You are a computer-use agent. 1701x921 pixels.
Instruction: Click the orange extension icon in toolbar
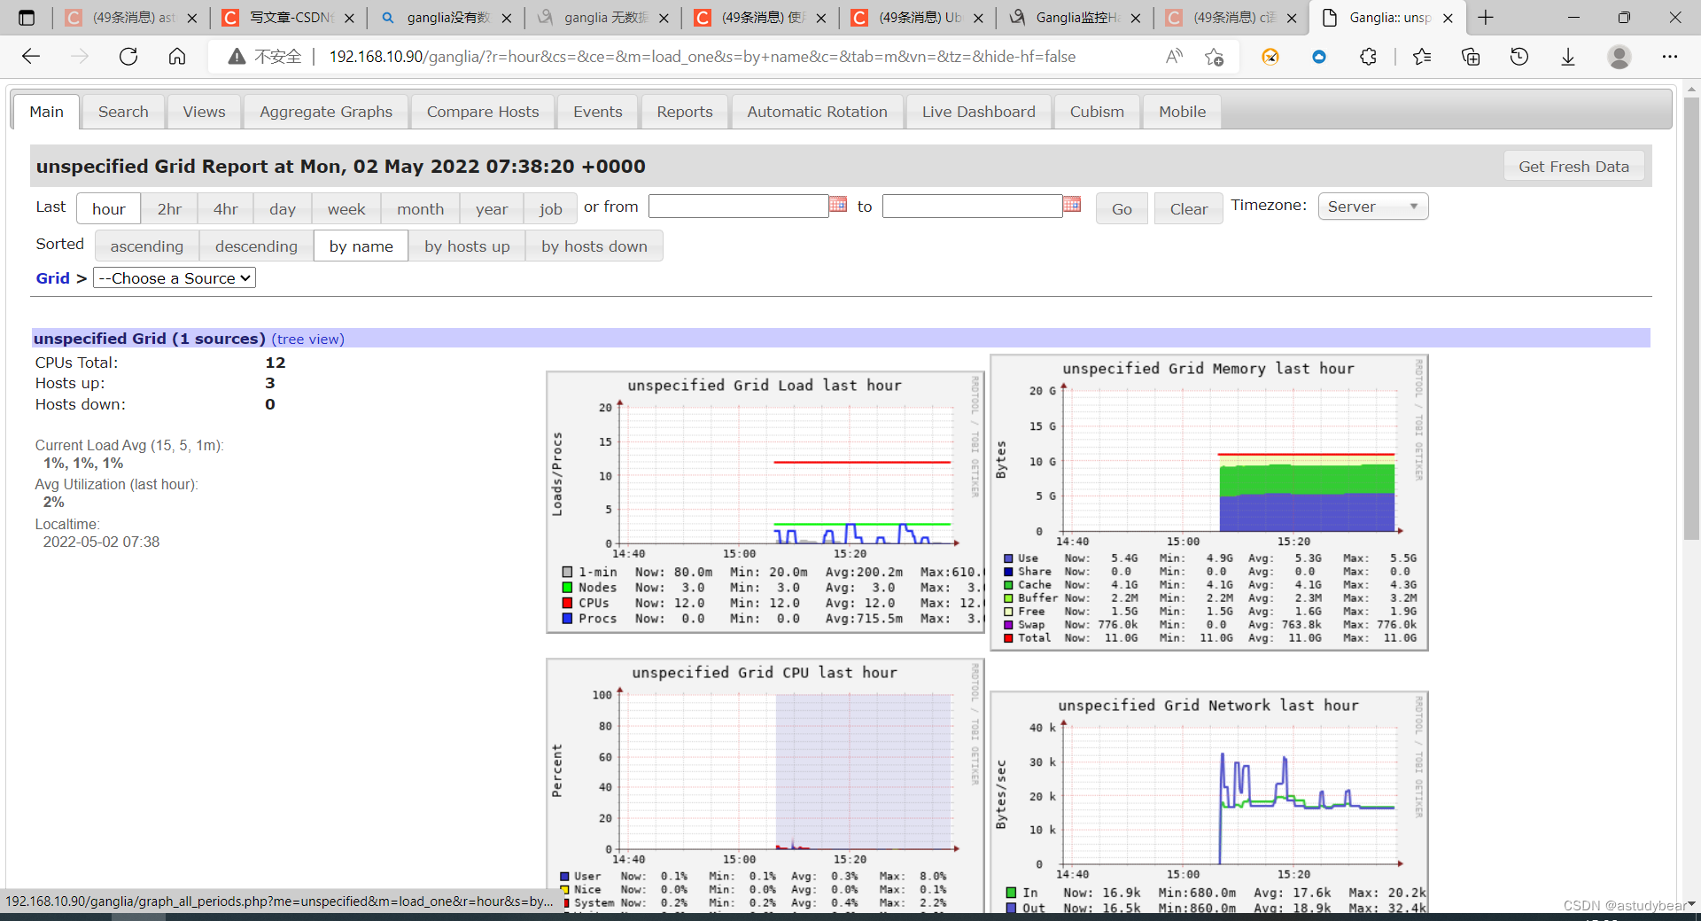pyautogui.click(x=1270, y=57)
